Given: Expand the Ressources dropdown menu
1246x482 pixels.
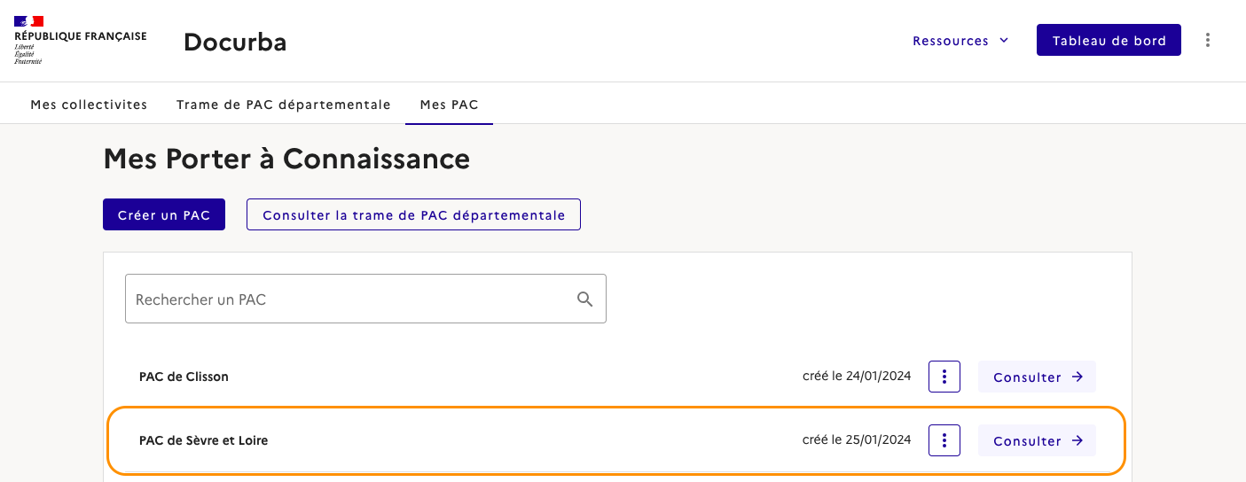Looking at the screenshot, I should [951, 41].
